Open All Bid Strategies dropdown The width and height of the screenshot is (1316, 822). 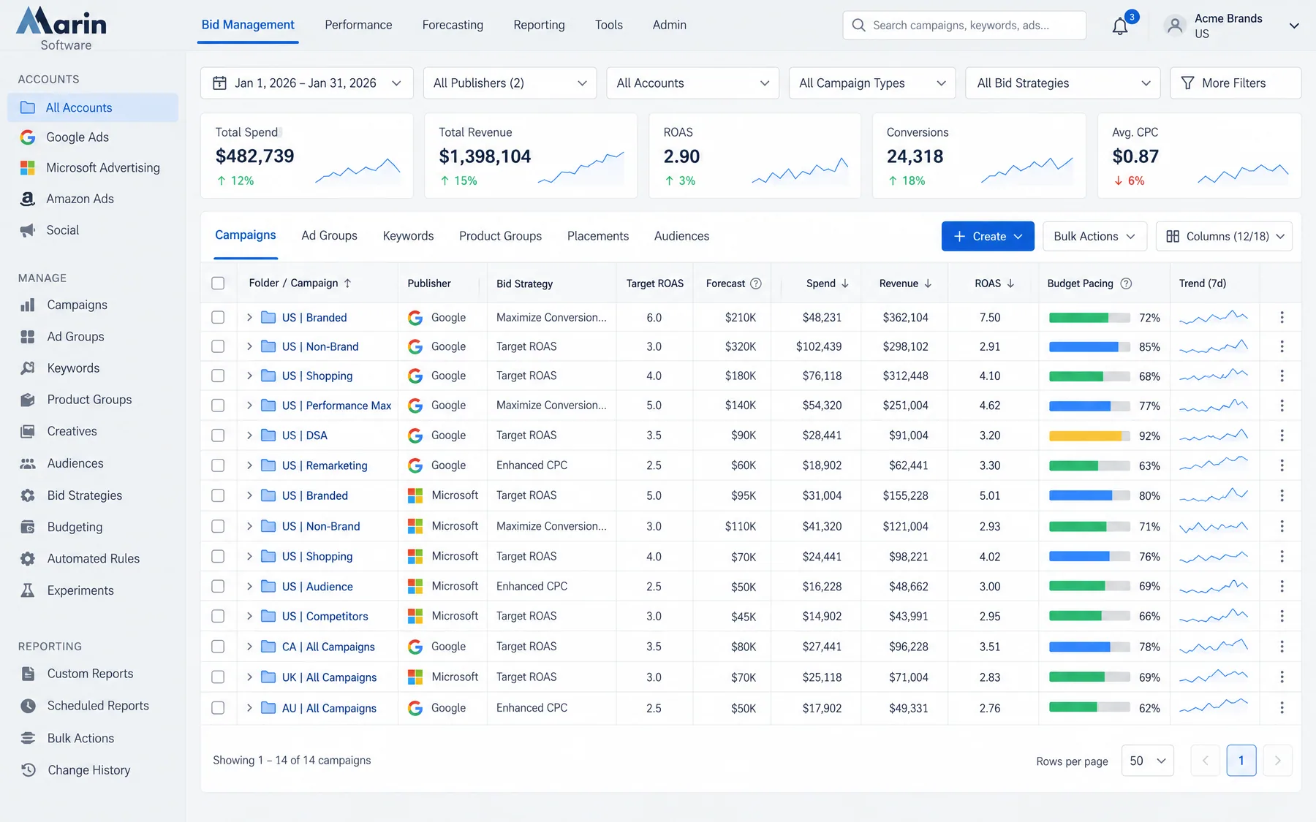(x=1063, y=83)
